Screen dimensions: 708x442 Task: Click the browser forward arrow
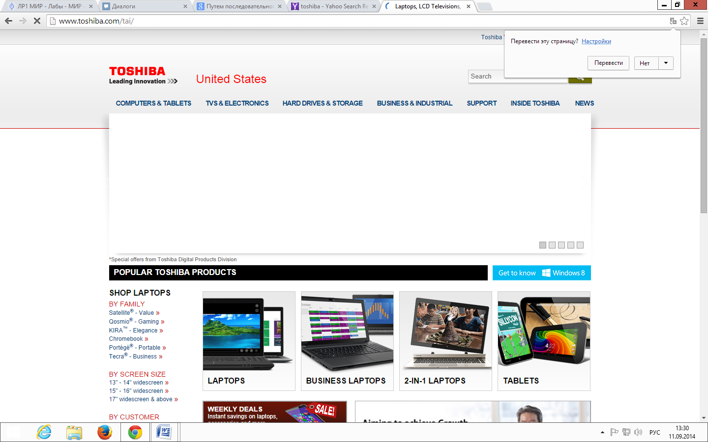point(23,21)
